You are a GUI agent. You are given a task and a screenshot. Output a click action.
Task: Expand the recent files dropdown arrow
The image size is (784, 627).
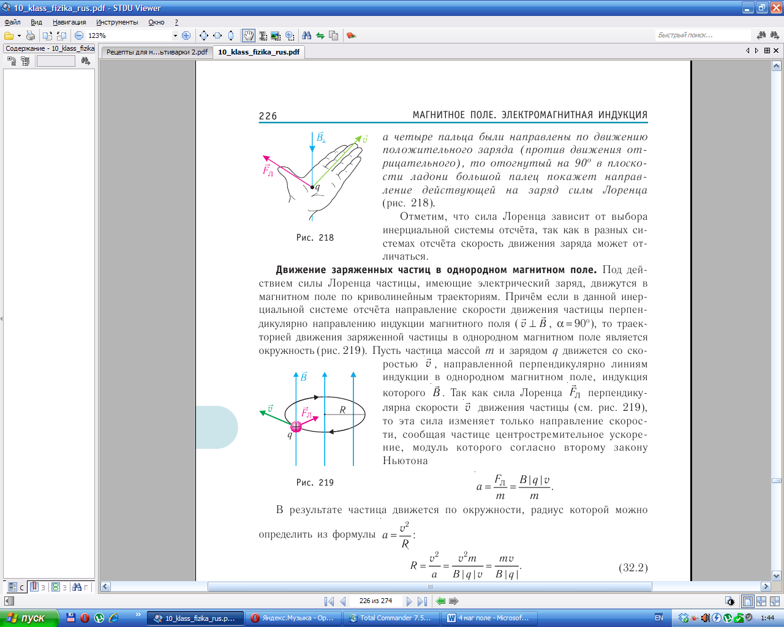(x=19, y=36)
